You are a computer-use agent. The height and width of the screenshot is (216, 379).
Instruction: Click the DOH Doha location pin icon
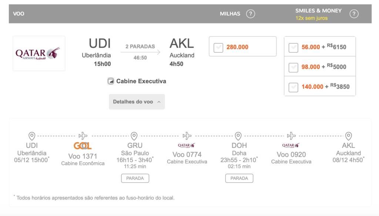click(238, 136)
